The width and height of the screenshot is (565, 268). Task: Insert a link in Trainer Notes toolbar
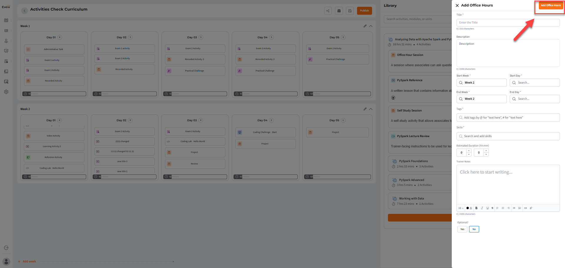(526, 208)
